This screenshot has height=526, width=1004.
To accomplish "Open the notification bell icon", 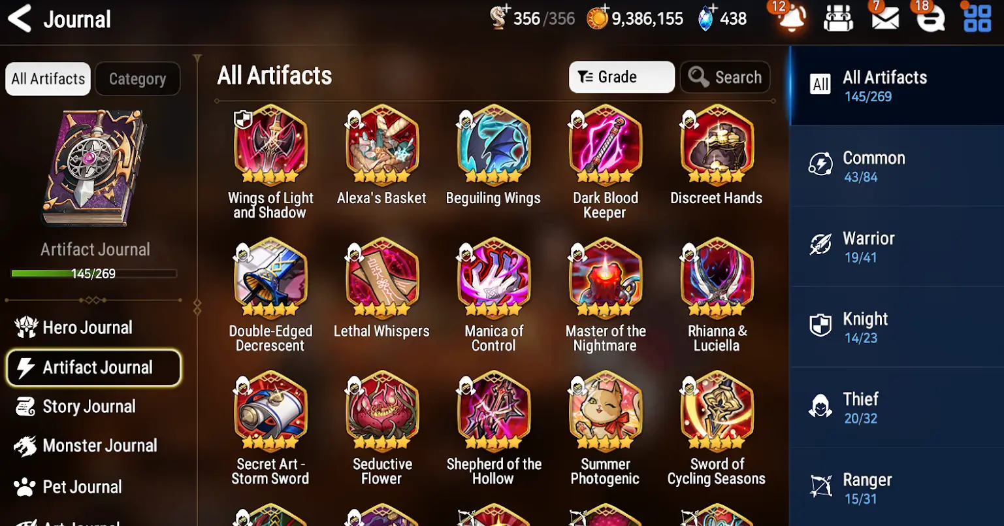I will click(791, 19).
